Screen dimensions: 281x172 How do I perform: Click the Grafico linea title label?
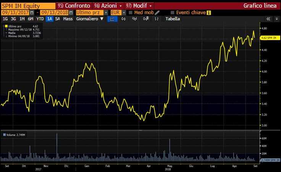click(260, 6)
